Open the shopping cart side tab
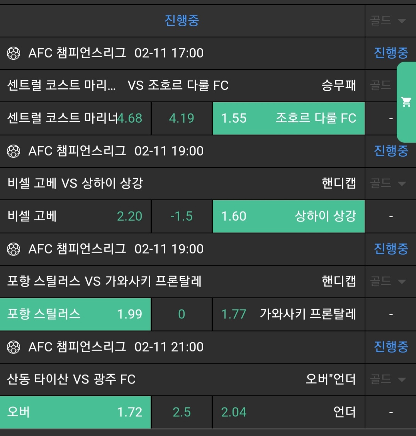 406,102
